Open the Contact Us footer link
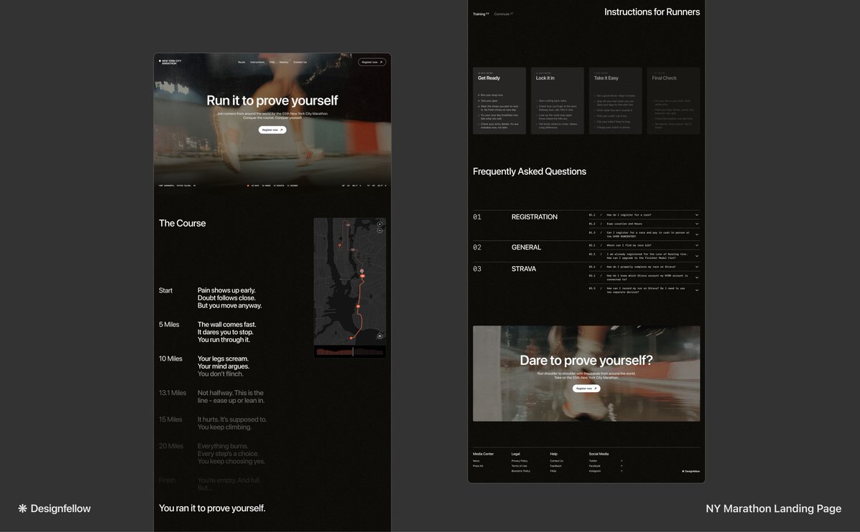Screen dimensions: 860x532 (x=557, y=461)
